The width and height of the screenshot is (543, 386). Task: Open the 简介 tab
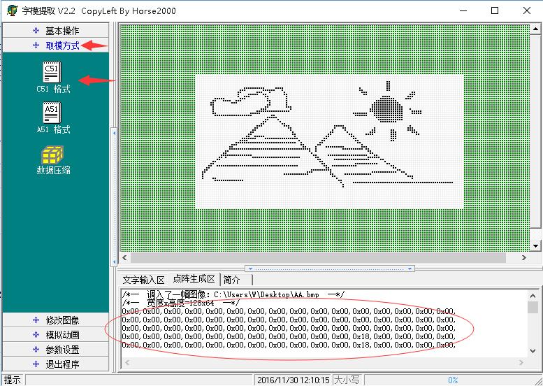[232, 280]
